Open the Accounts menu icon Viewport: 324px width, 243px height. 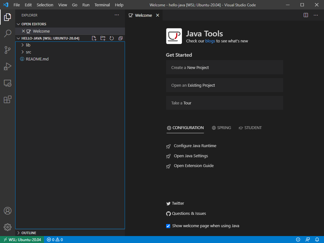point(8,211)
